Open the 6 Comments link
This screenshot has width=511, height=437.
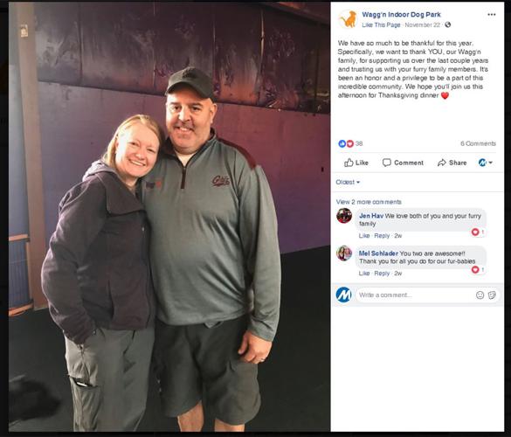click(x=478, y=143)
